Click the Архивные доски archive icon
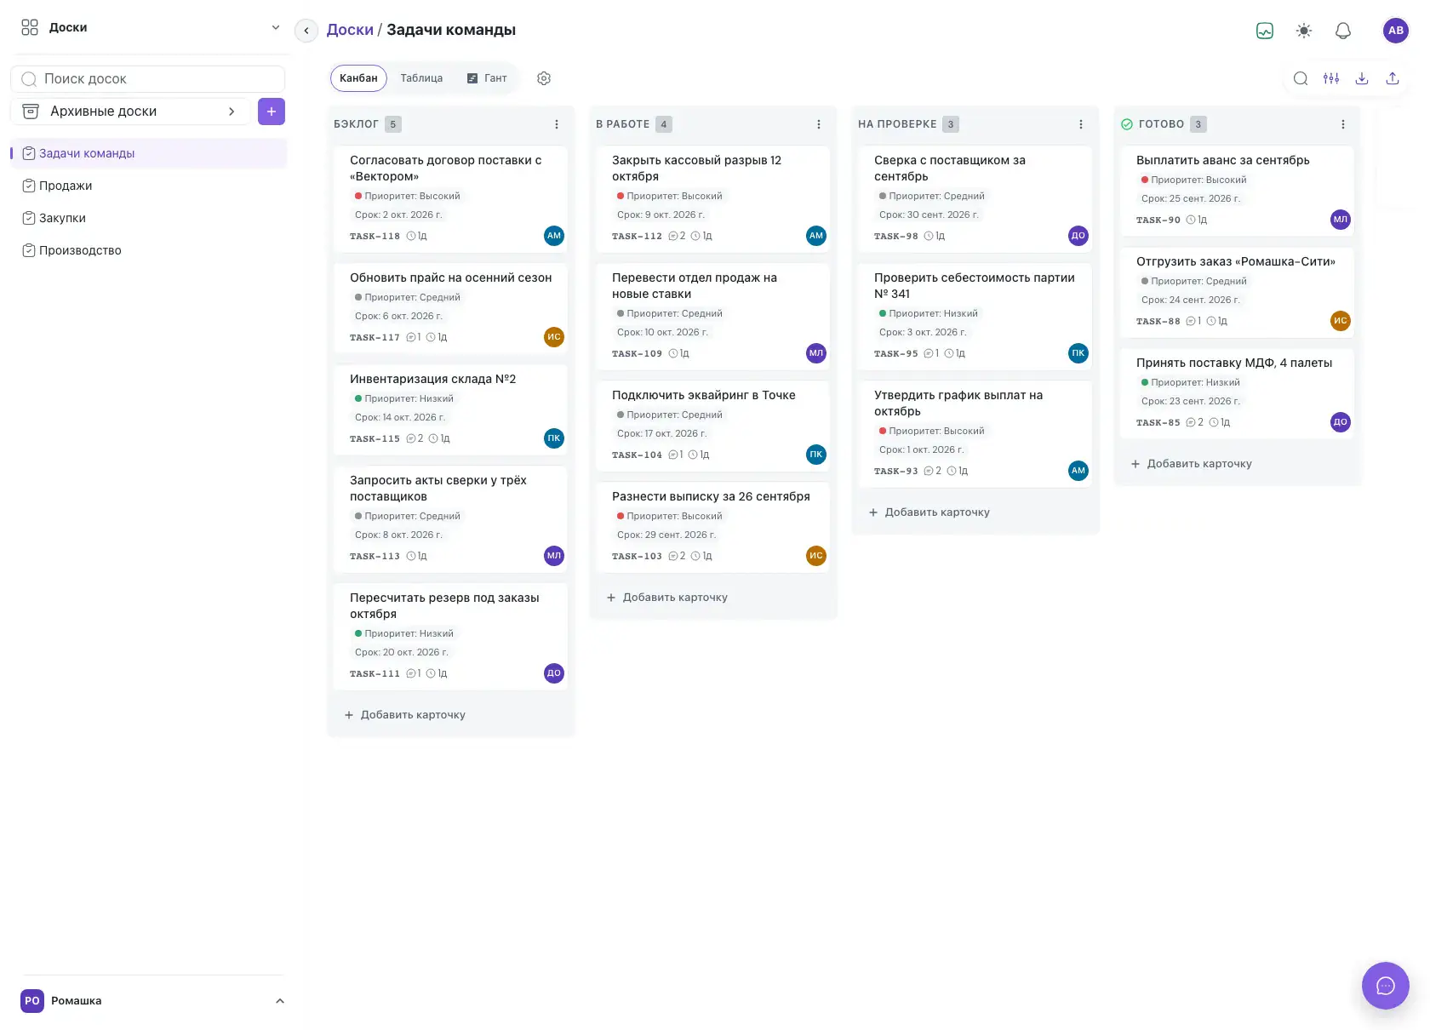Viewport: 1430px width, 1030px height. pyautogui.click(x=31, y=112)
